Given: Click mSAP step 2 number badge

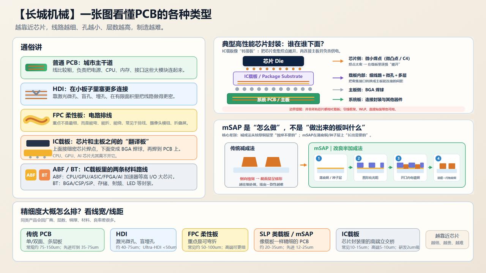Looking at the screenshot, I should click(359, 158).
